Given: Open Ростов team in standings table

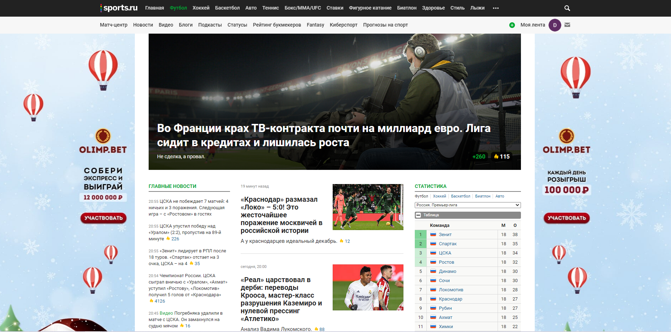Looking at the screenshot, I should pos(446,262).
